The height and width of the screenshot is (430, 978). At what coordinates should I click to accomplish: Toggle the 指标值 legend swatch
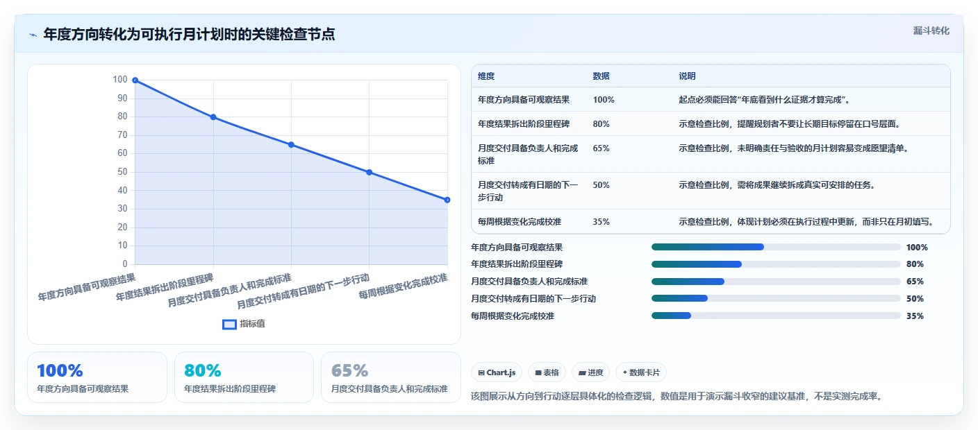click(229, 324)
